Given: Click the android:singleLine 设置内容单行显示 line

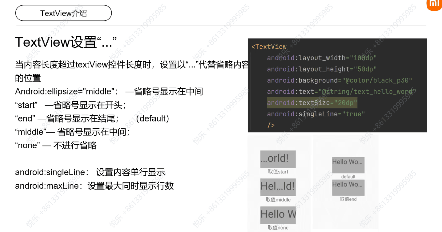Looking at the screenshot, I should click(x=90, y=172).
